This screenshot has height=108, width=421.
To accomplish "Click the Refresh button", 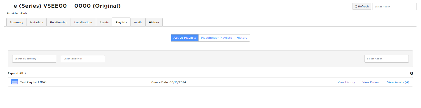I will [362, 6].
